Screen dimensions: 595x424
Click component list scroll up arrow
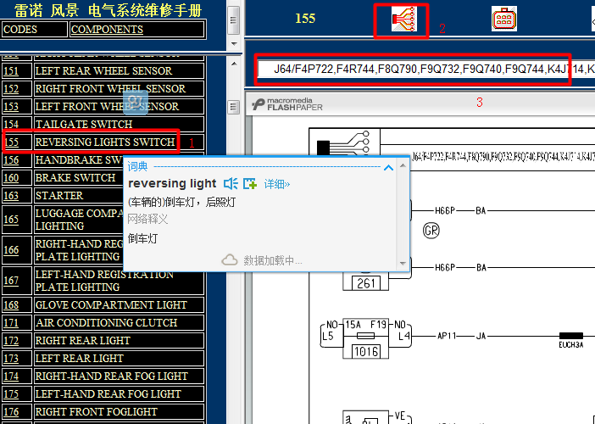(234, 64)
